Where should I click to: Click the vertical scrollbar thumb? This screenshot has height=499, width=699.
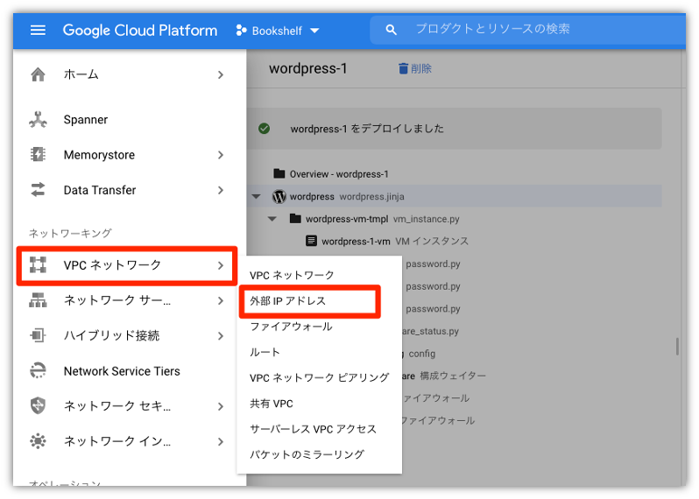pos(677,346)
